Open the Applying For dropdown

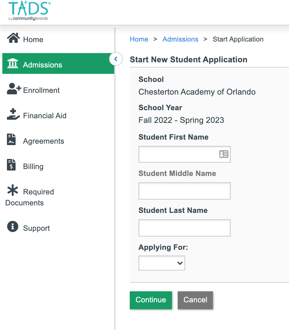click(x=162, y=263)
